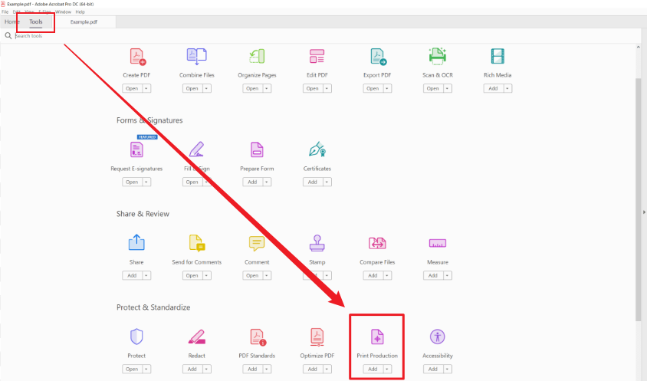Image resolution: width=647 pixels, height=381 pixels.
Task: Choose the Prepare Form icon
Action: pyautogui.click(x=257, y=149)
